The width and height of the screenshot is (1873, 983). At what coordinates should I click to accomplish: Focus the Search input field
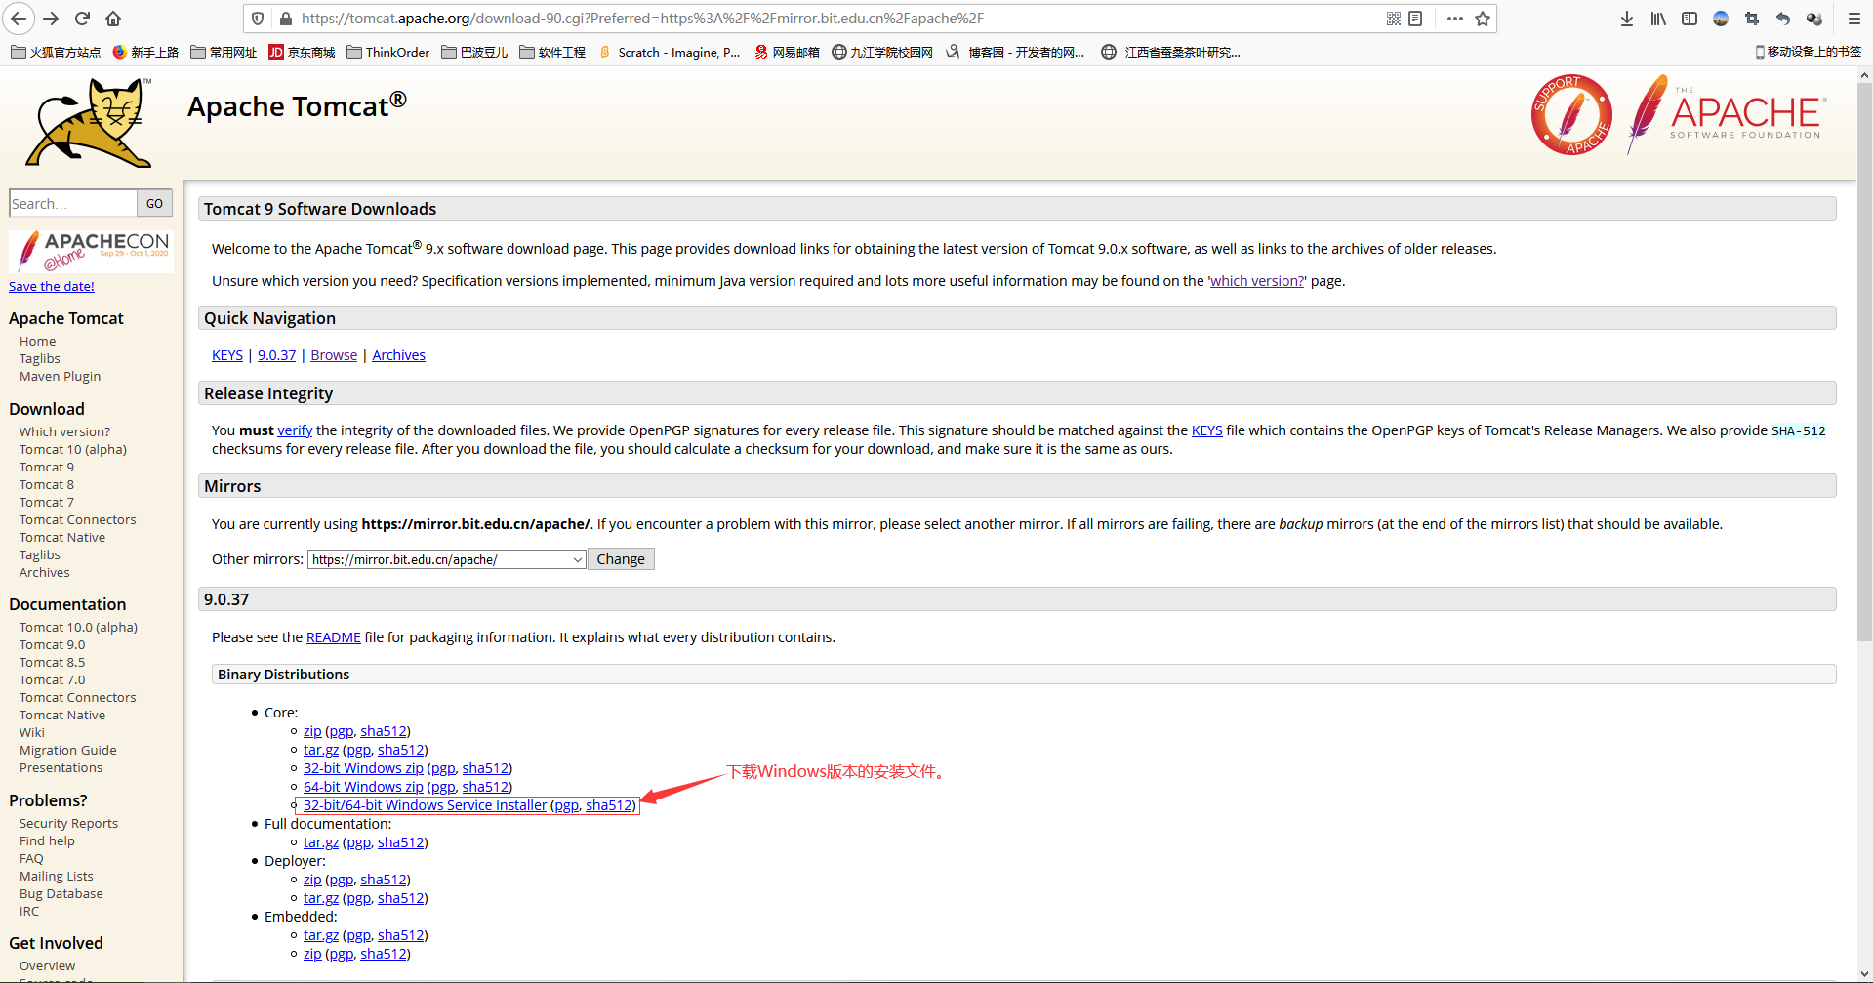(x=73, y=203)
